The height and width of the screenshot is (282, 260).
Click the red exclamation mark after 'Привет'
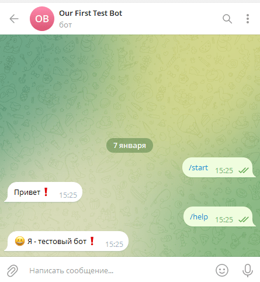(x=46, y=192)
